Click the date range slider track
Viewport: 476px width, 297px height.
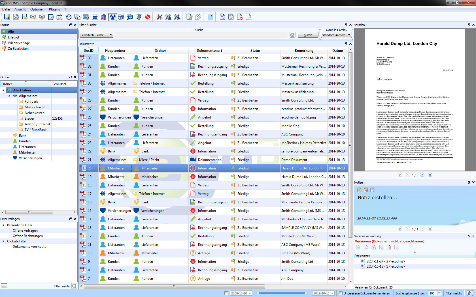(282, 293)
